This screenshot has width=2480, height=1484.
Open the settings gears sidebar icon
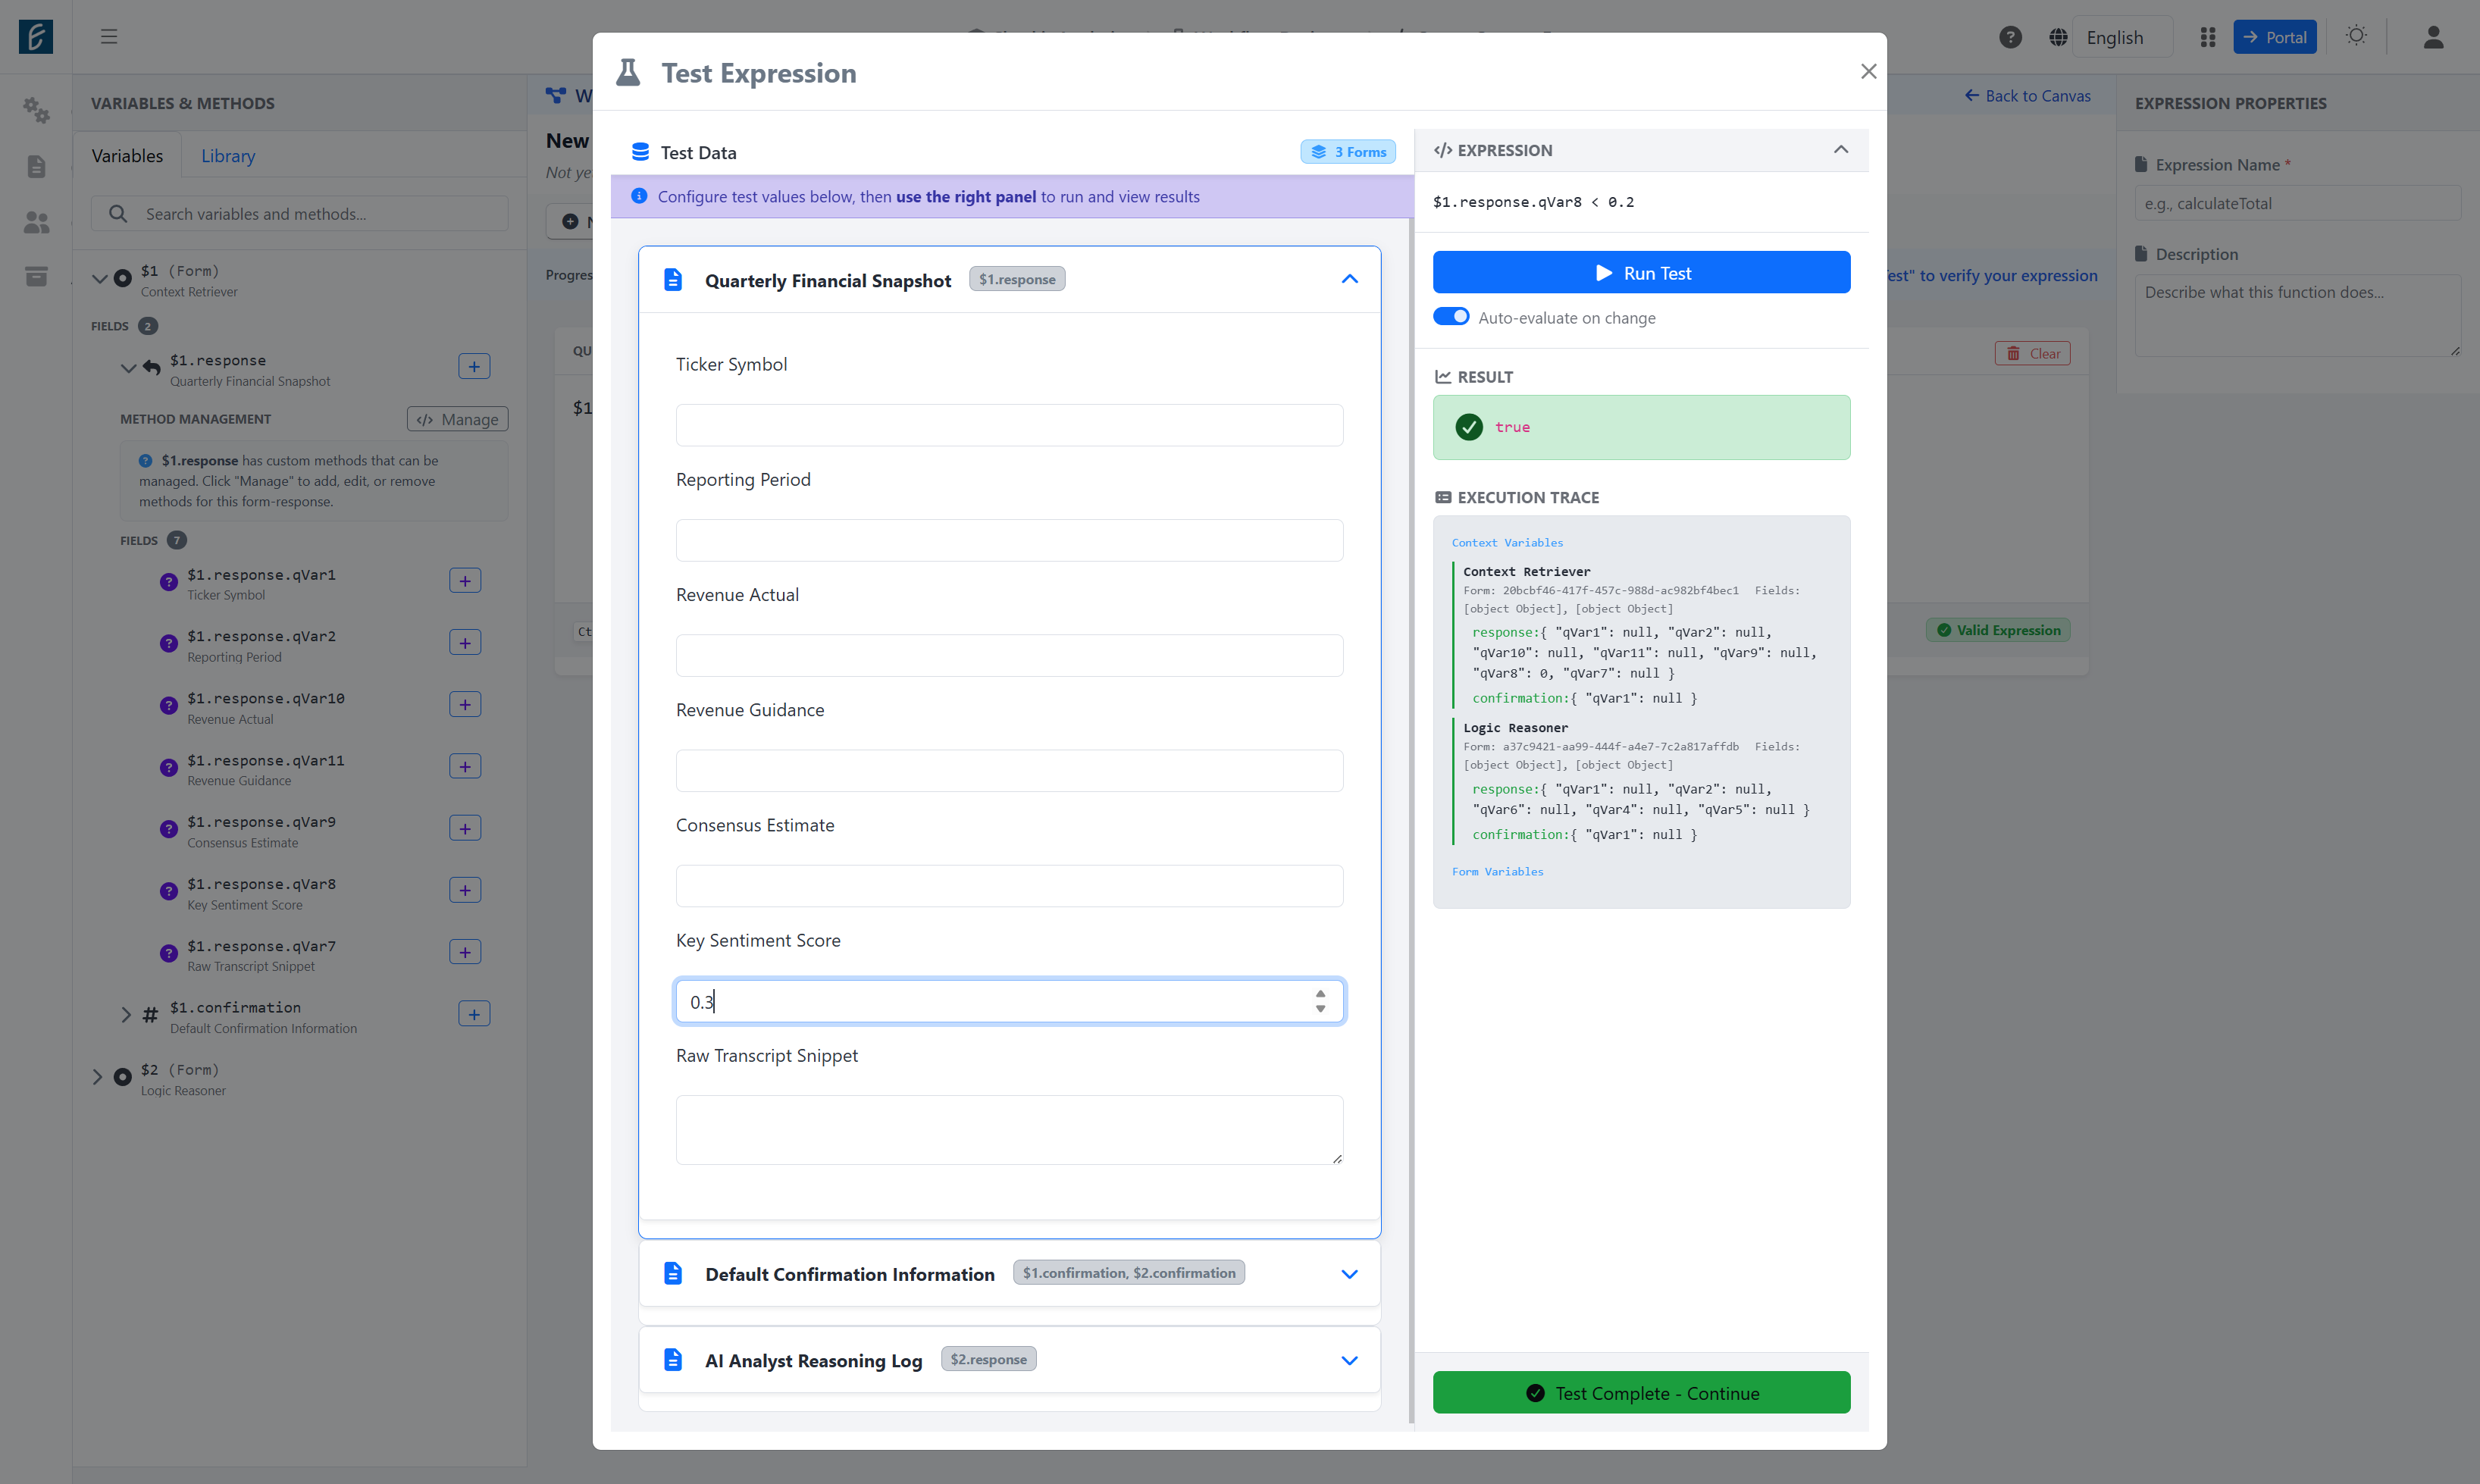[37, 110]
